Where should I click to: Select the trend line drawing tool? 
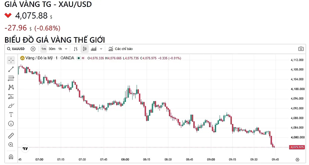click(11, 69)
